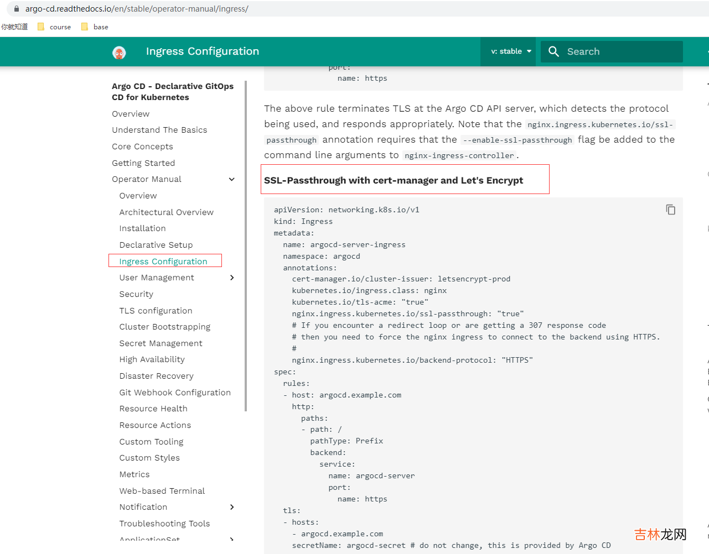The image size is (709, 554).
Task: Click the Argo CD octopus logo
Action: [x=119, y=53]
